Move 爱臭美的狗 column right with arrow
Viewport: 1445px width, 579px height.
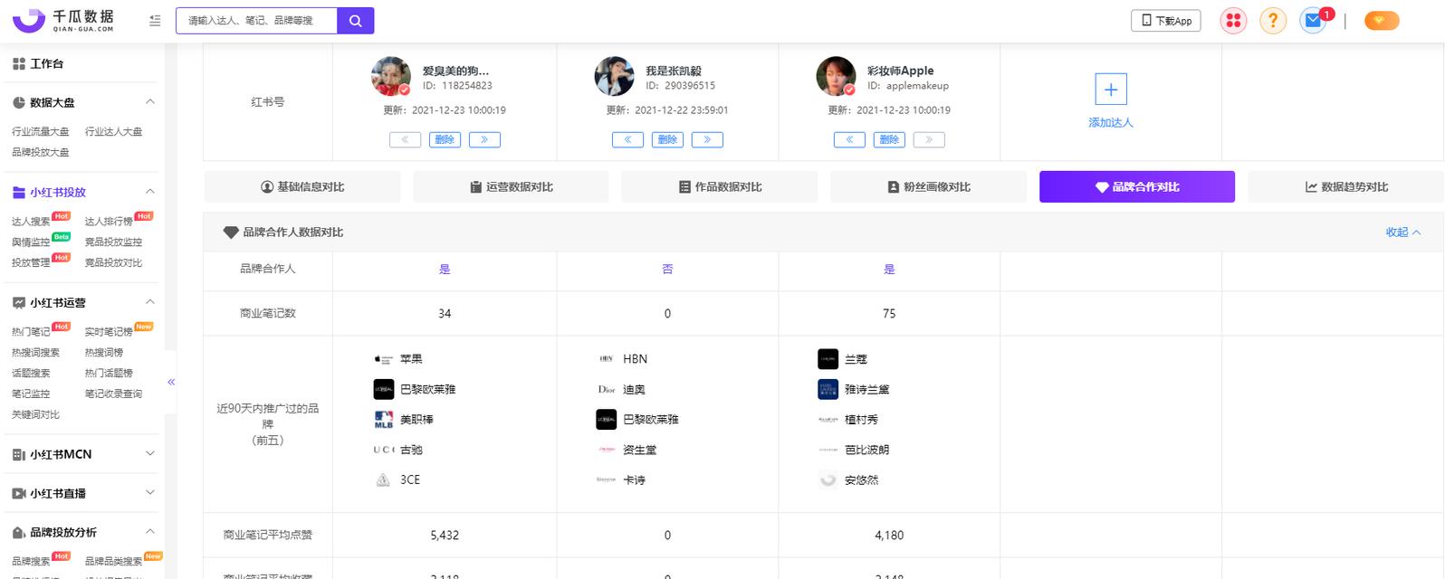(484, 139)
